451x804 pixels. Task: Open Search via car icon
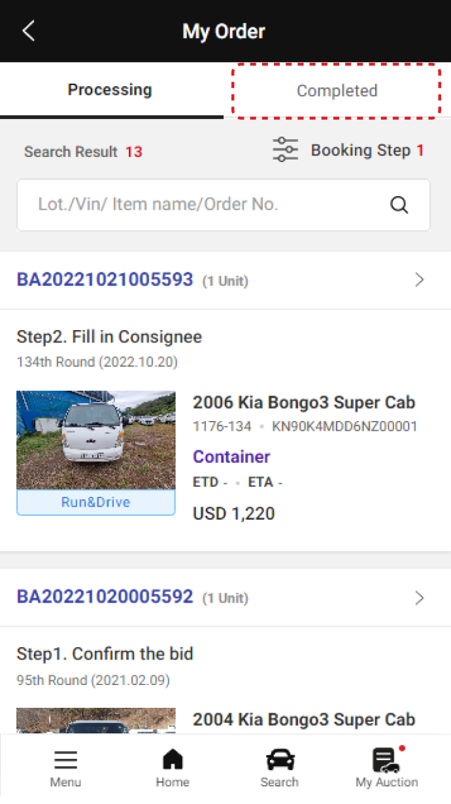coord(280,760)
